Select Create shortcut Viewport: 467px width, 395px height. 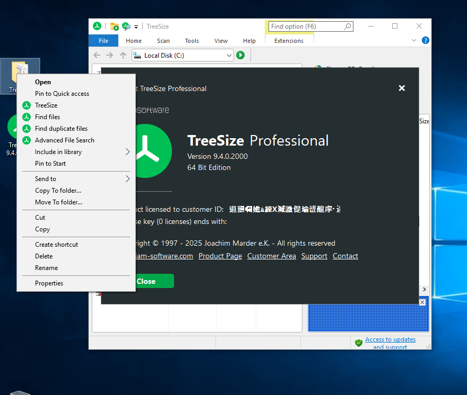click(76, 244)
